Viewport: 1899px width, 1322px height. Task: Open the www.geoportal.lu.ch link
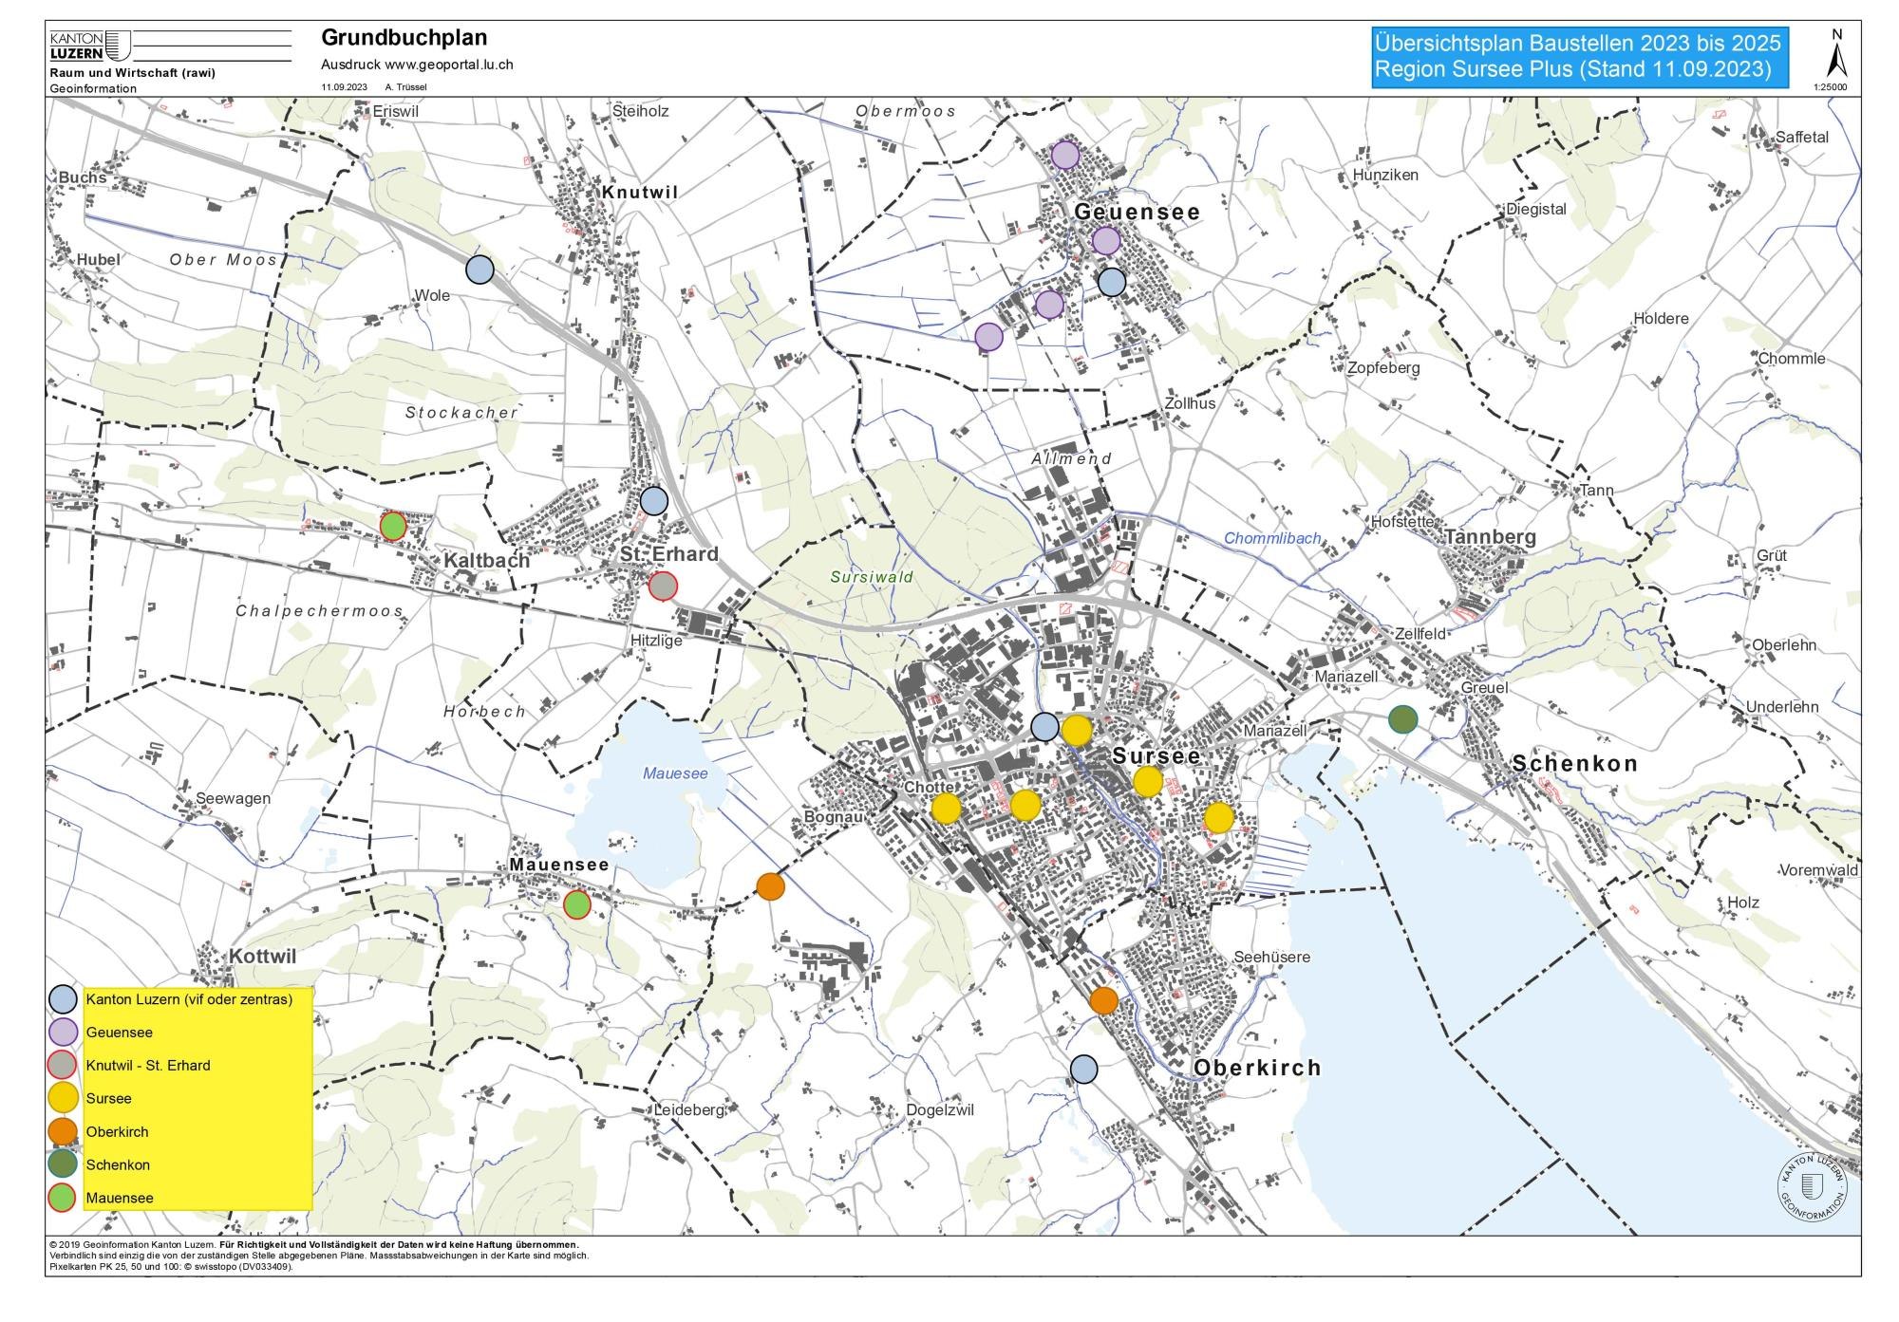coord(449,65)
